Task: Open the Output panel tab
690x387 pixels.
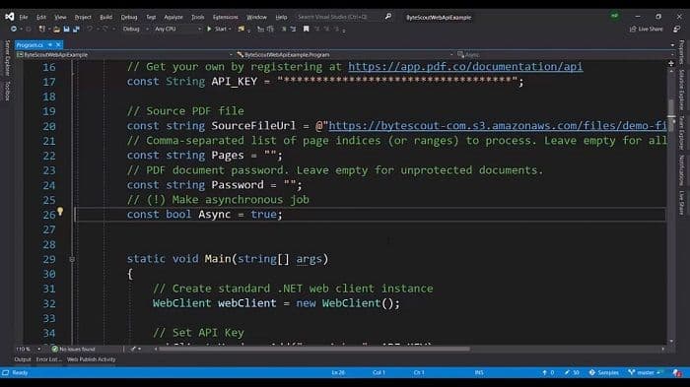Action: click(x=23, y=359)
